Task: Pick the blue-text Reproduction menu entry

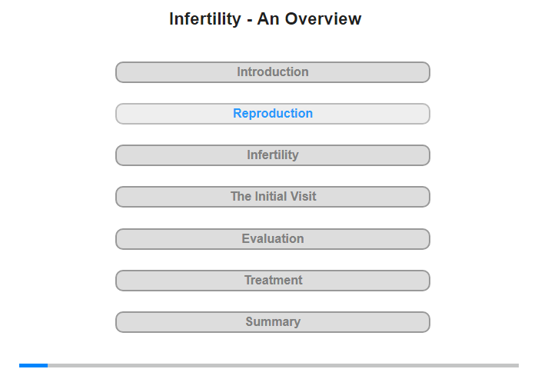Action: [x=273, y=114]
